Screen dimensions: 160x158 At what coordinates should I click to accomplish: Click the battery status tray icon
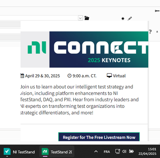click(131, 151)
